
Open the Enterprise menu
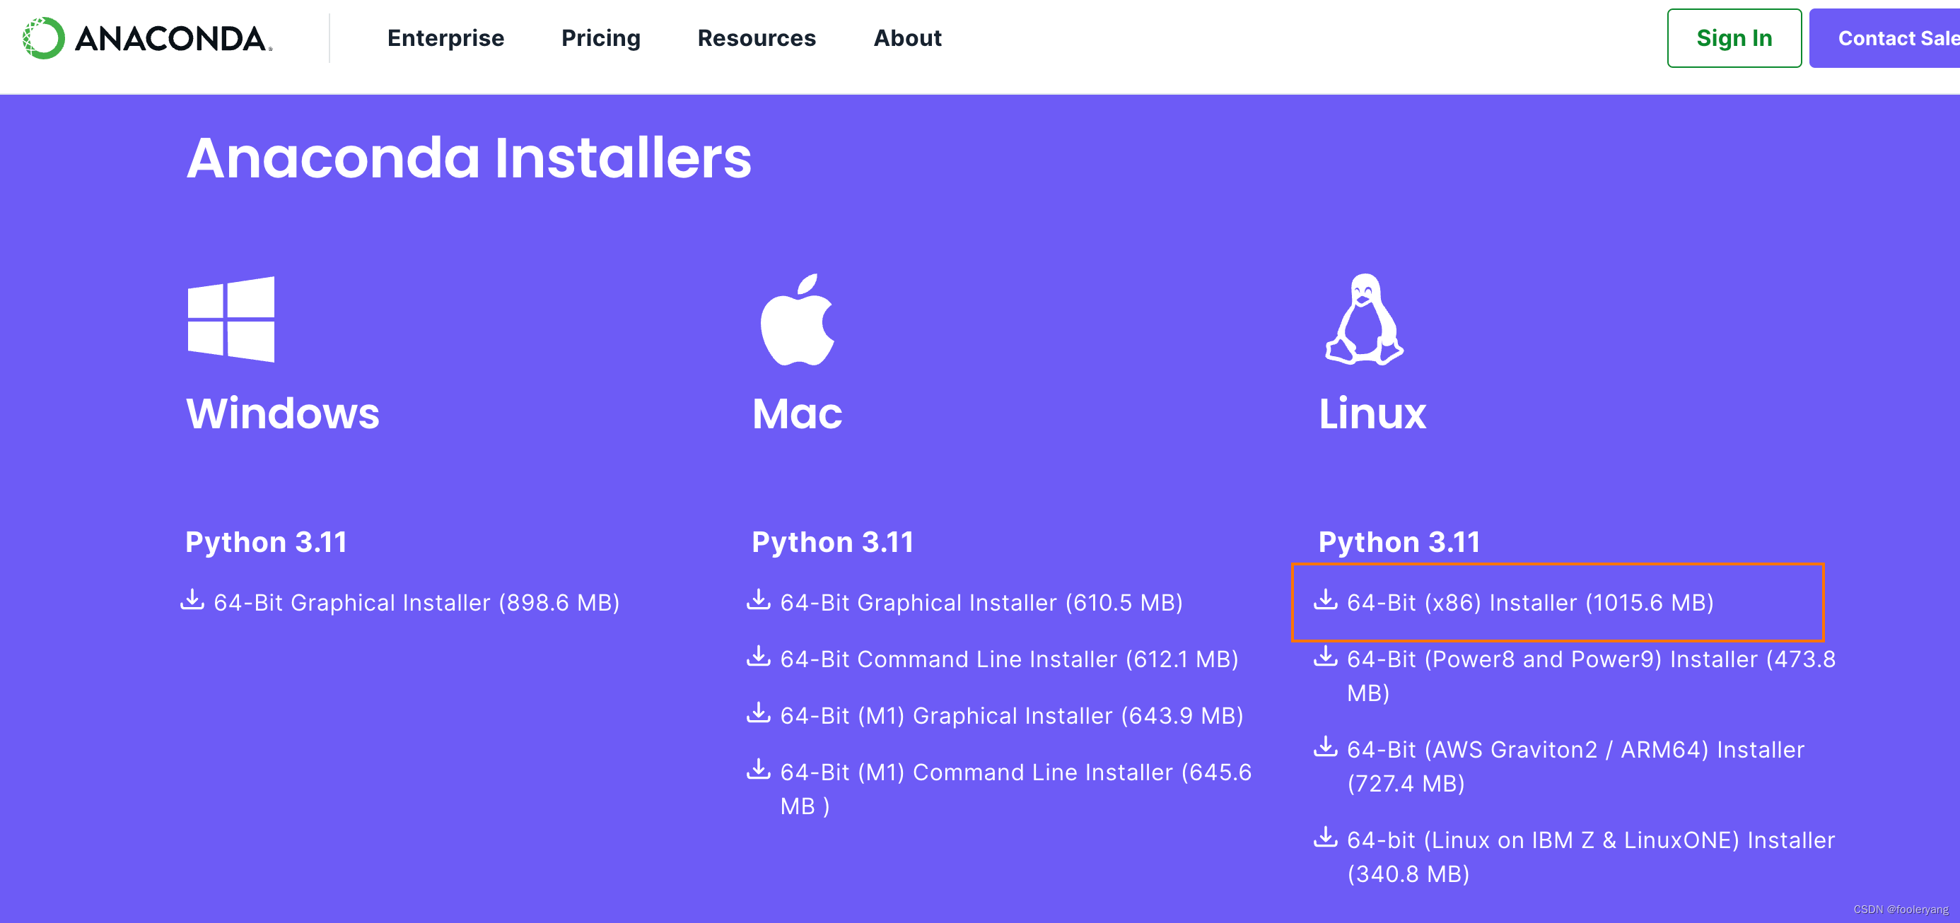[445, 38]
